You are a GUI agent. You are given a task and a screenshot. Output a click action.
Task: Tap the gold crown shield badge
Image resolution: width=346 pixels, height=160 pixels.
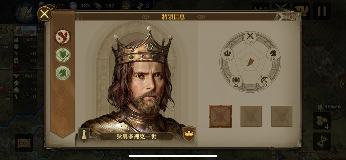(189, 134)
